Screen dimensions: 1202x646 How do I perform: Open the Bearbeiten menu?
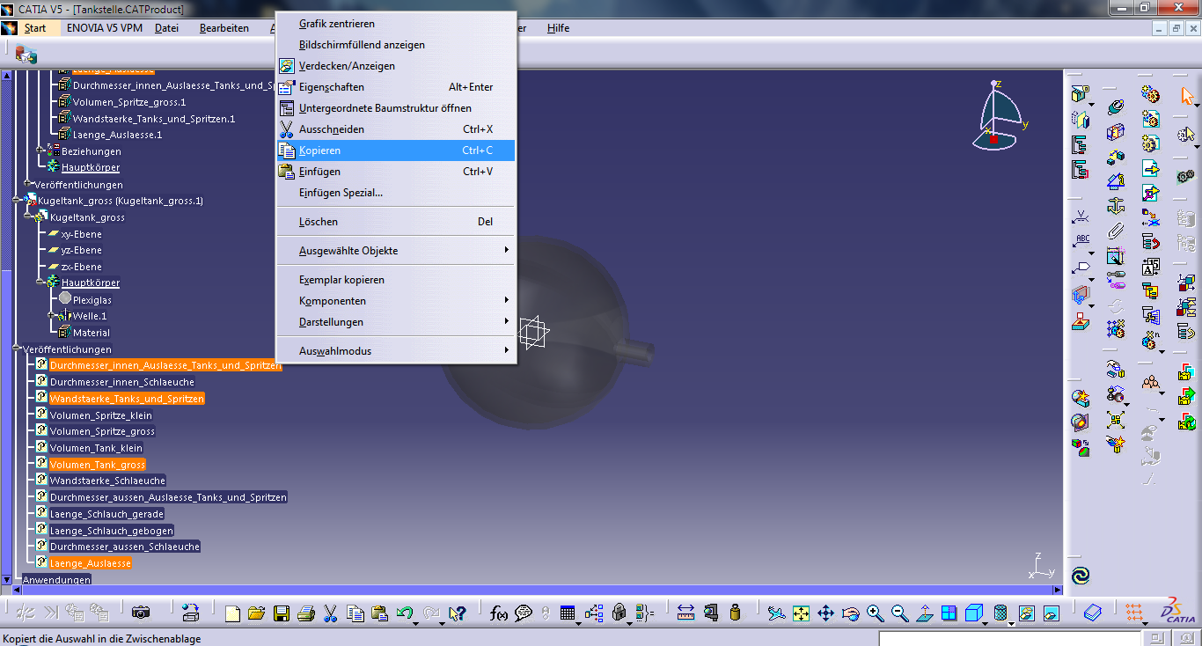pos(224,28)
